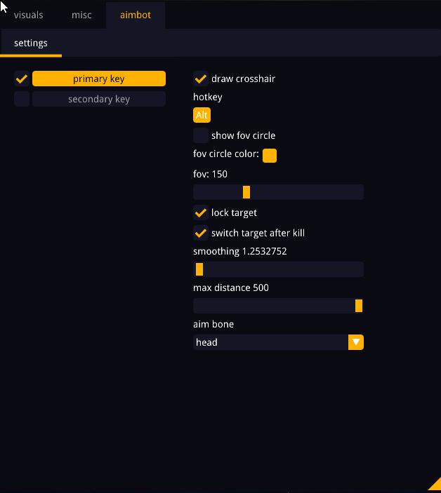Enable the show fov circle checkbox

pyautogui.click(x=201, y=135)
